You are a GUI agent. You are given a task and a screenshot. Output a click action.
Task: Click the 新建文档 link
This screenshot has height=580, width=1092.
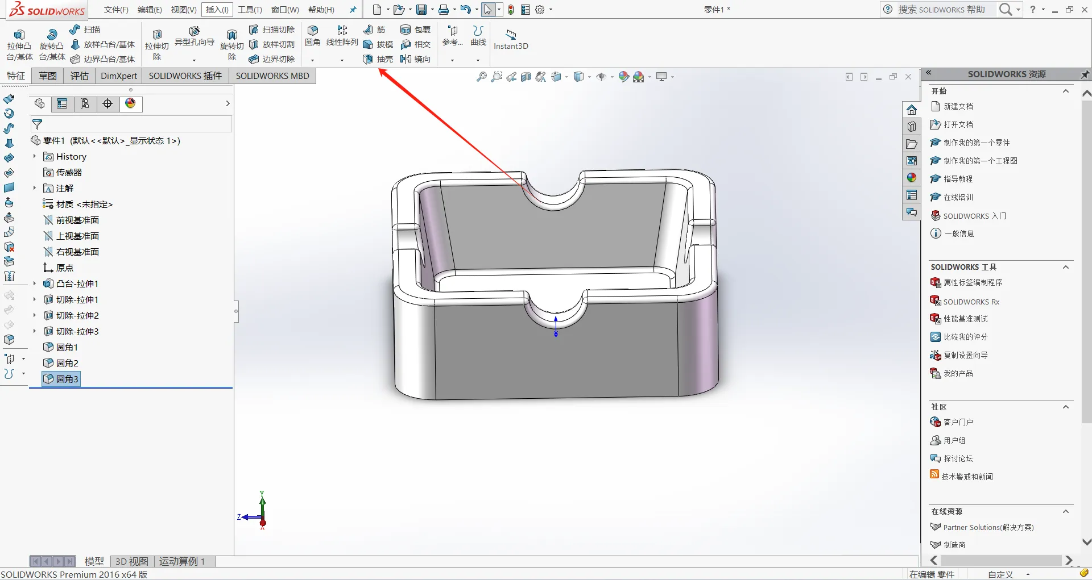(x=958, y=106)
